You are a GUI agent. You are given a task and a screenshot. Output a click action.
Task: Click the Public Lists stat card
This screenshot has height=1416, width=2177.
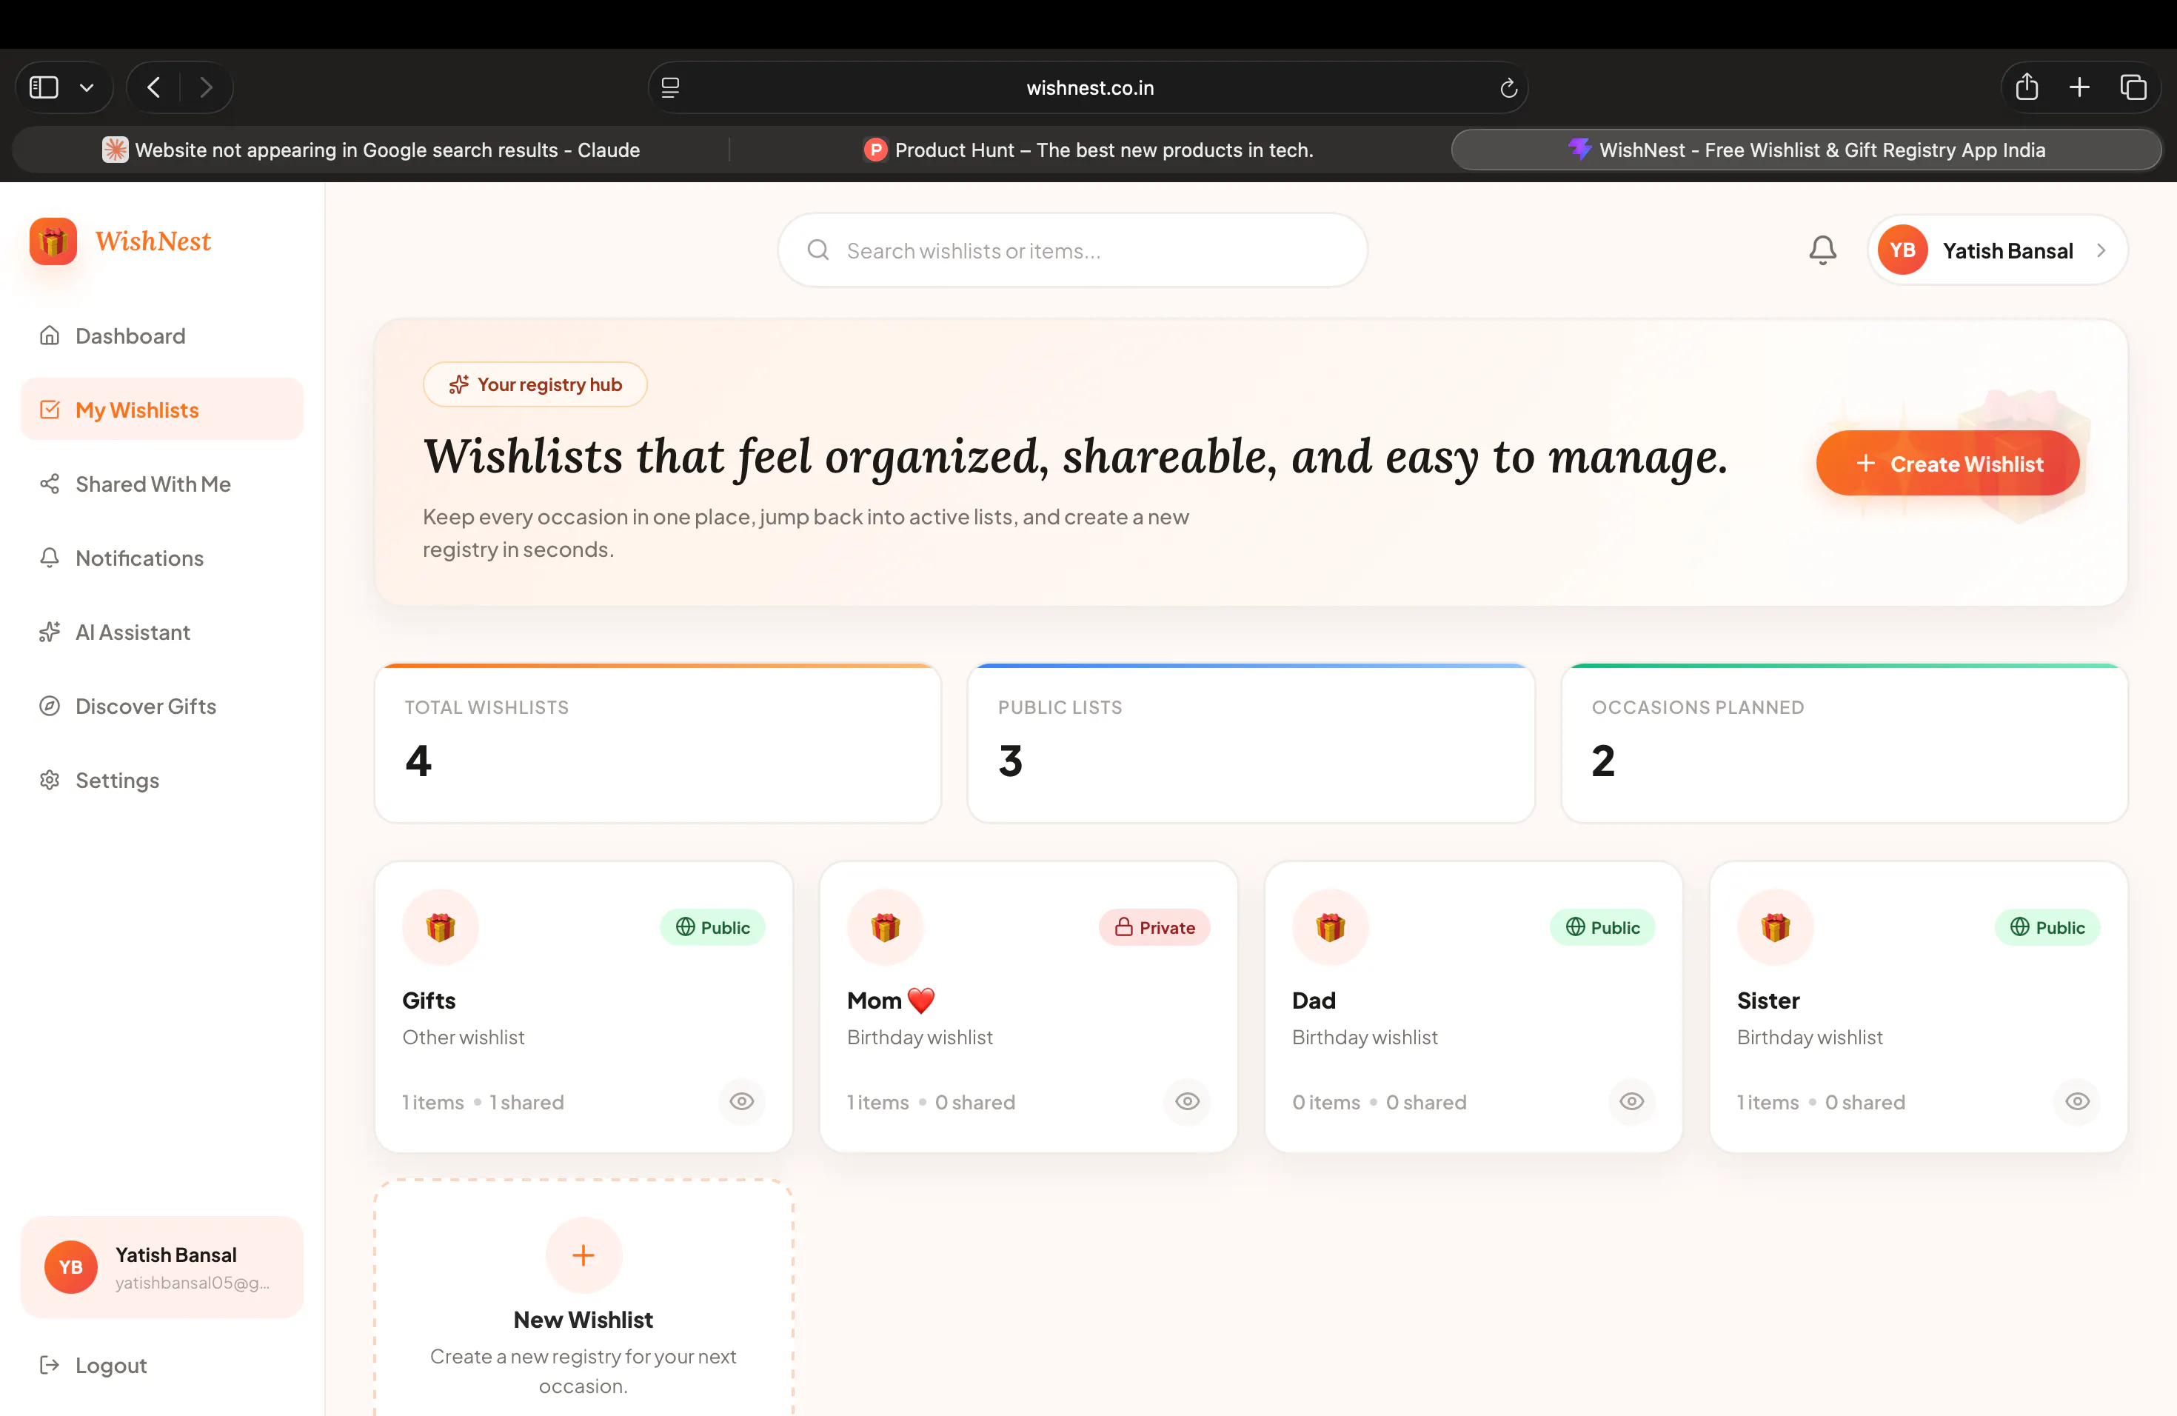(x=1251, y=744)
